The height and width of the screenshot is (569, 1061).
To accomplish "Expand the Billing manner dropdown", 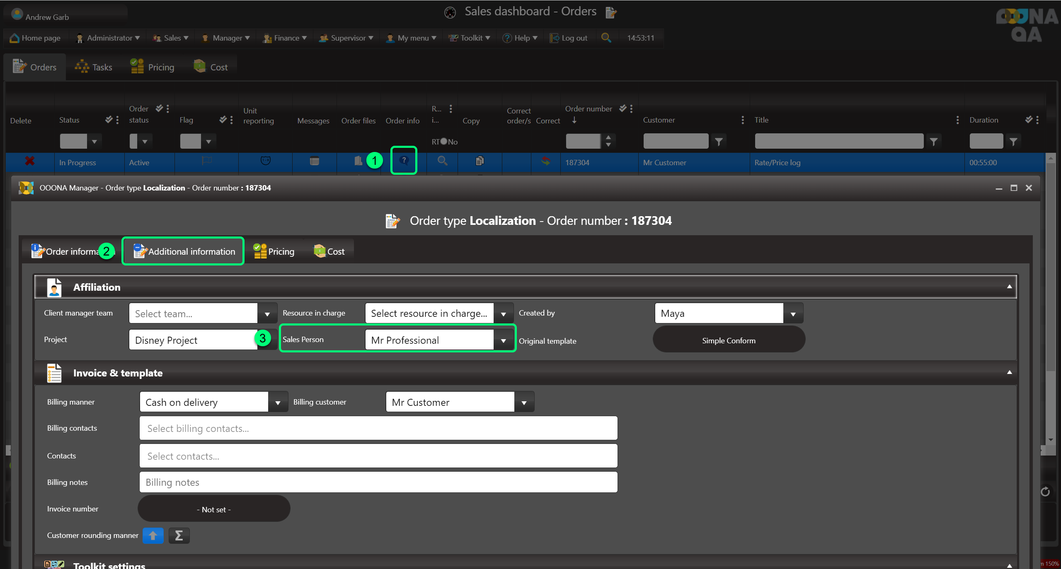I will [x=278, y=403].
